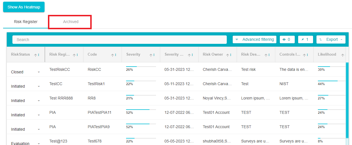The image size is (352, 145).
Task: Sort the Risk Des... column arrow
Action: (x=266, y=55)
